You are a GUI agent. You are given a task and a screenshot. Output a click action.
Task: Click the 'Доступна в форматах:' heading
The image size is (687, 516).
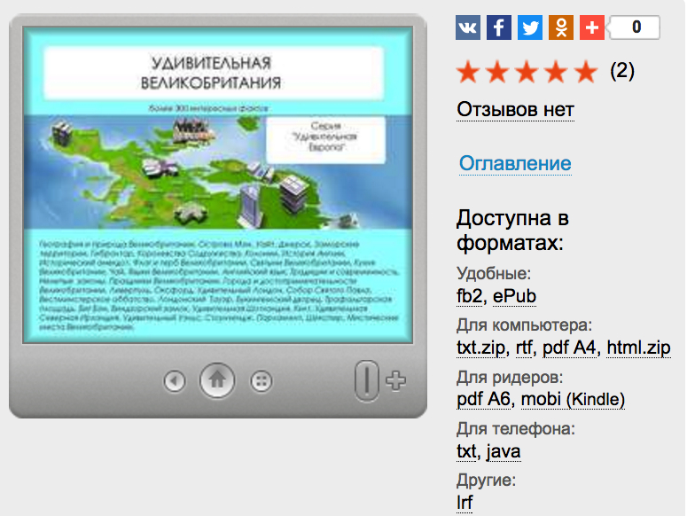click(x=512, y=230)
